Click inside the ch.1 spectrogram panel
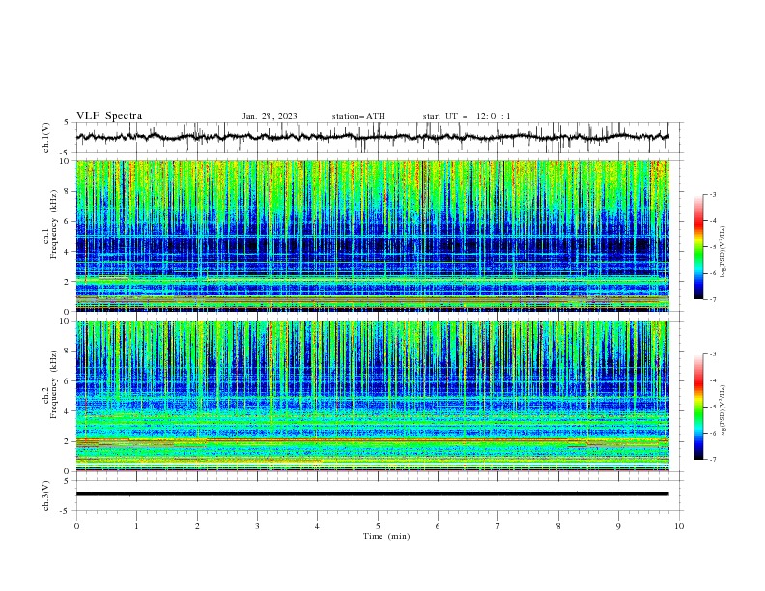 tap(372, 236)
